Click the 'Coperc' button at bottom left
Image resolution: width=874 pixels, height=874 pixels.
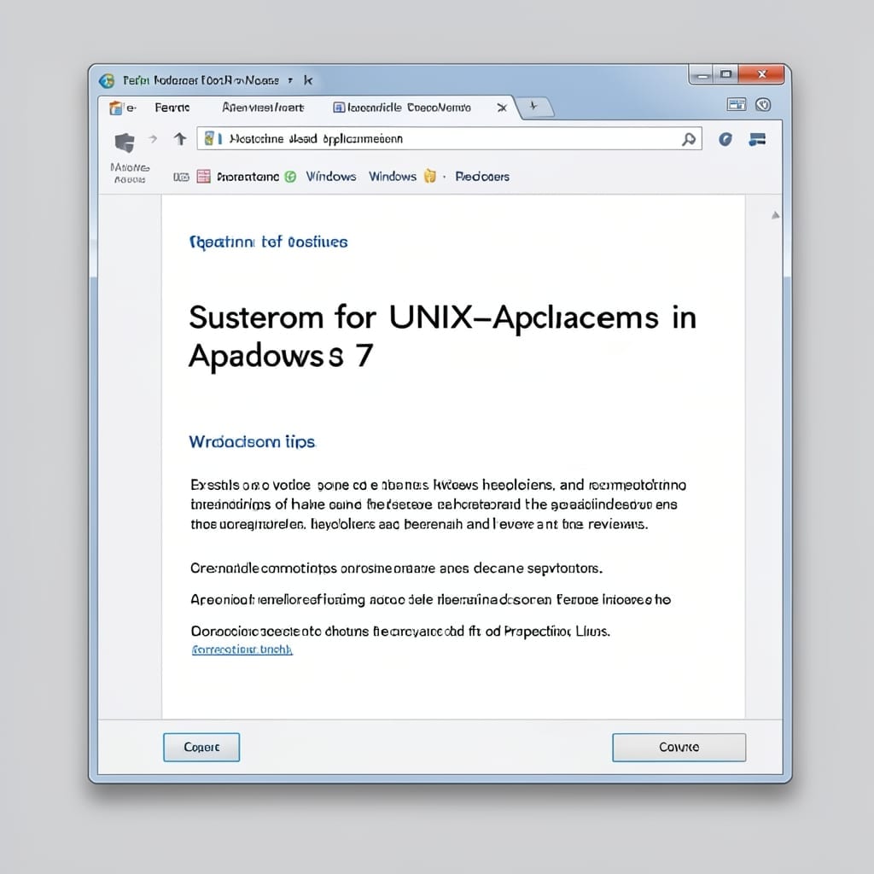tap(201, 747)
